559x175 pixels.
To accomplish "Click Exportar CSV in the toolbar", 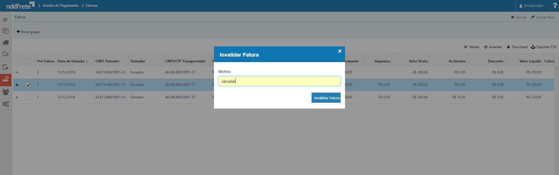I will pyautogui.click(x=544, y=47).
